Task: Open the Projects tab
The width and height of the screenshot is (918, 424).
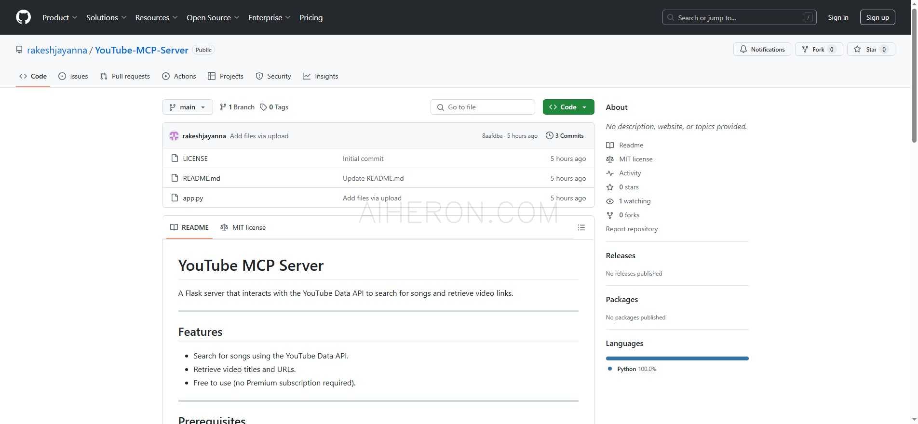Action: [225, 76]
